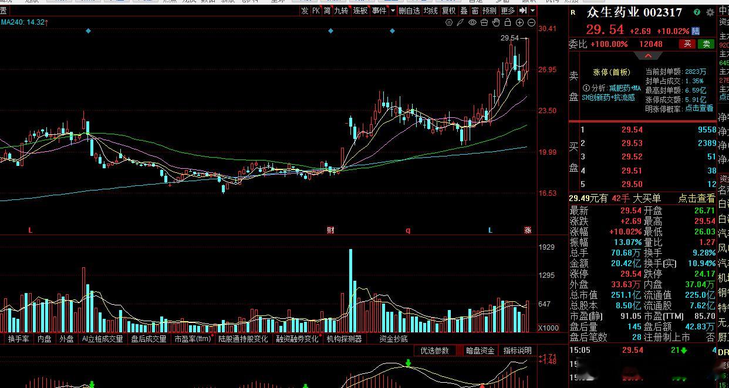Open the 融资融券变化 tab
Screen dimensions: 729x388
[298, 339]
